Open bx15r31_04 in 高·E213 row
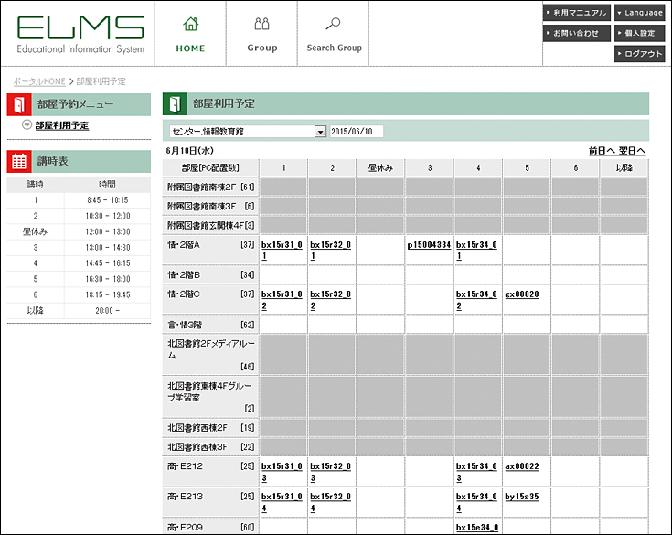672x535 pixels. click(x=282, y=502)
